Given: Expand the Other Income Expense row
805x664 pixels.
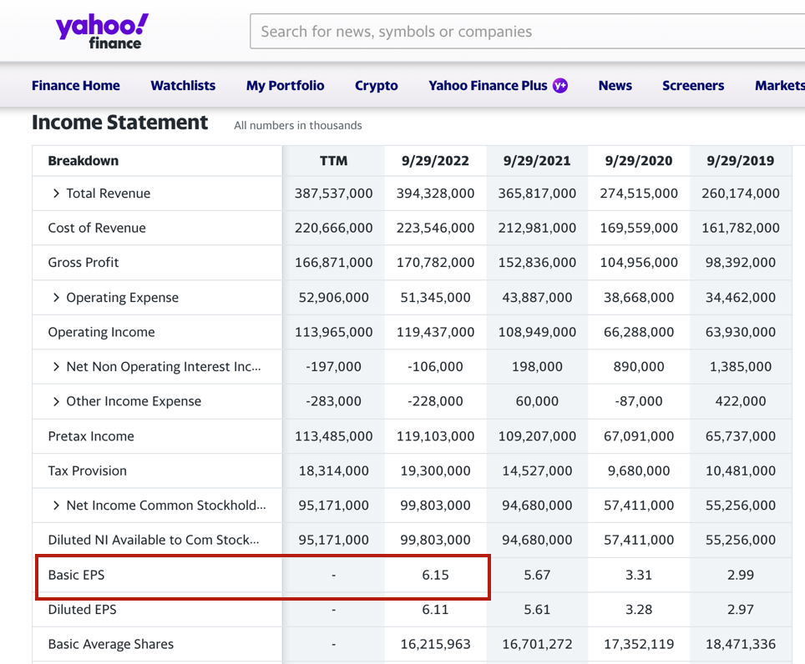Looking at the screenshot, I should (x=56, y=401).
